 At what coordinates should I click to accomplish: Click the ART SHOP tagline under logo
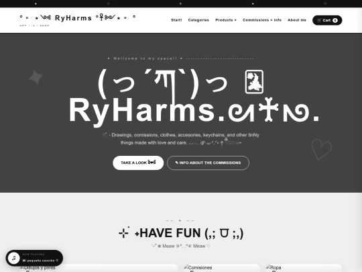[x=35, y=26]
